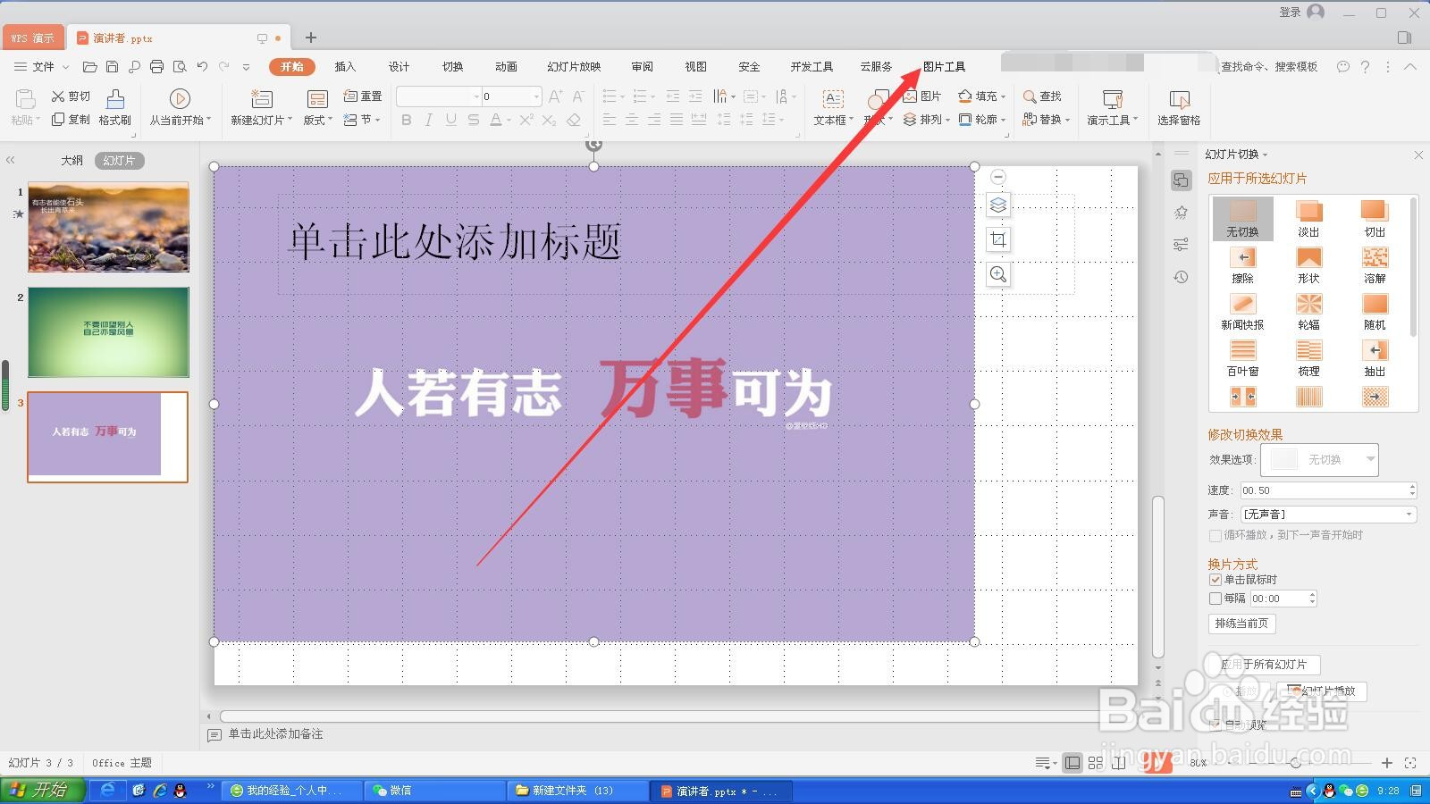The width and height of the screenshot is (1430, 804).
Task: Click the layers icon beside picture
Action: pyautogui.click(x=998, y=205)
